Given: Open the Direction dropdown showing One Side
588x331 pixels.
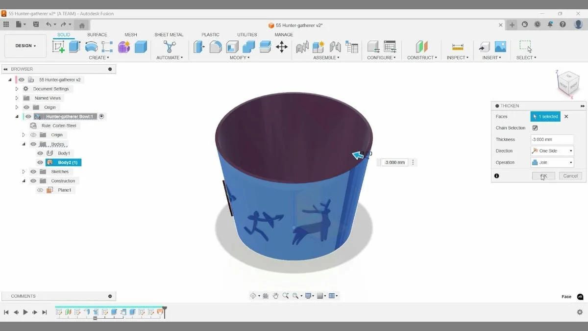Looking at the screenshot, I should click(x=568, y=151).
